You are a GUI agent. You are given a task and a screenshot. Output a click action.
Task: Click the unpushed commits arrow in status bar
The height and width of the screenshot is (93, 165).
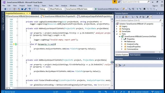click(114, 92)
